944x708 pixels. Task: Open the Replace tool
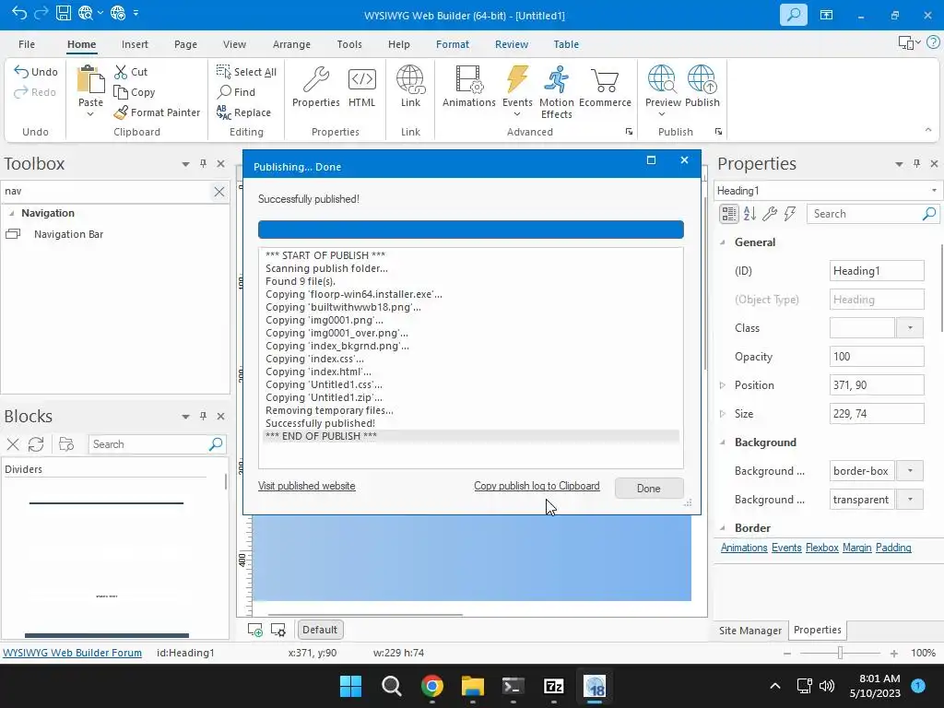tap(243, 112)
